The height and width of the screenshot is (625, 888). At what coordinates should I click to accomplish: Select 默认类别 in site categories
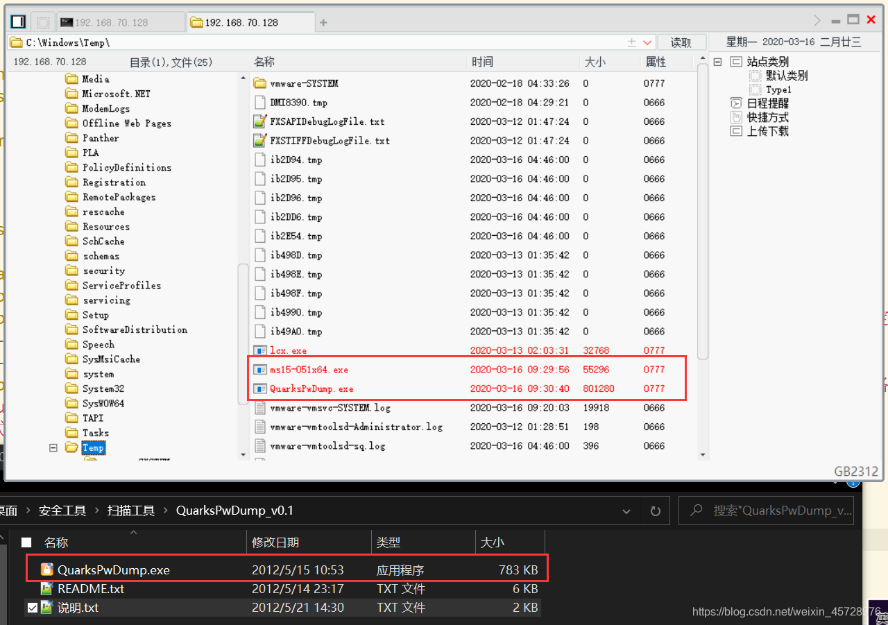click(x=787, y=76)
